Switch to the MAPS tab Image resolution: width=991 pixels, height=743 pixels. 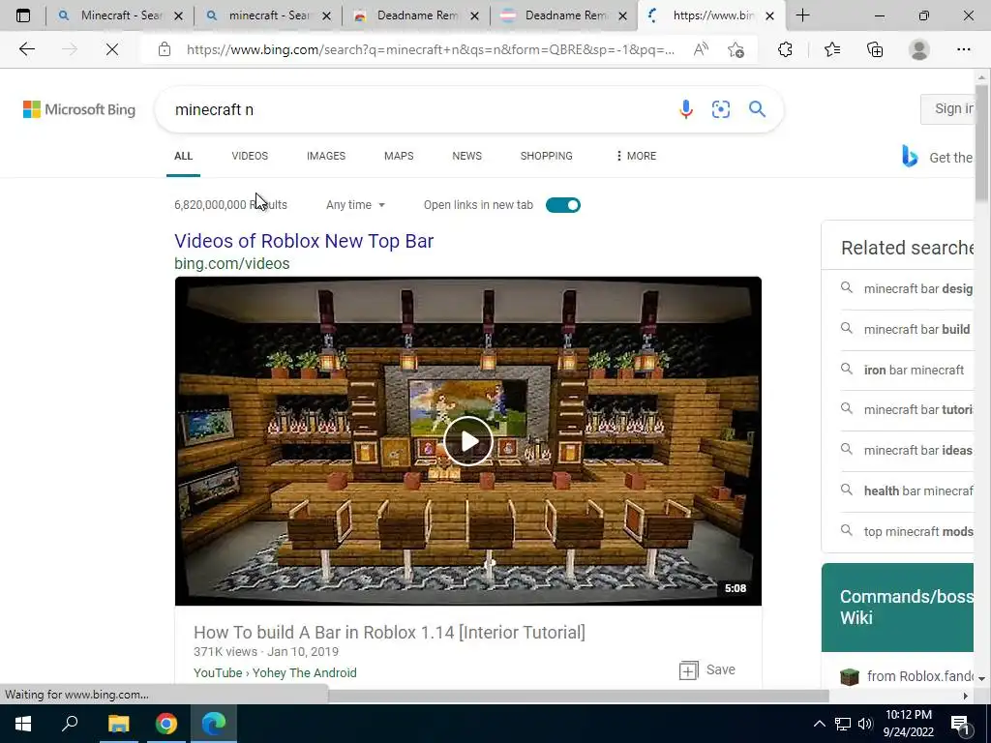tap(399, 156)
